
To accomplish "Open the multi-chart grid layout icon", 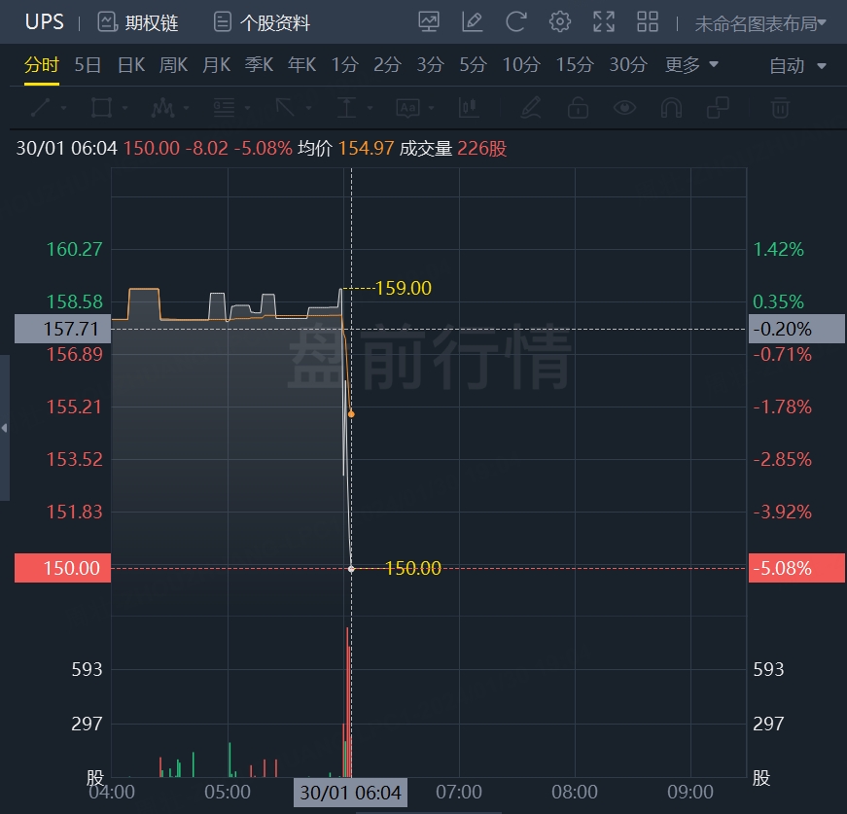I will [647, 21].
